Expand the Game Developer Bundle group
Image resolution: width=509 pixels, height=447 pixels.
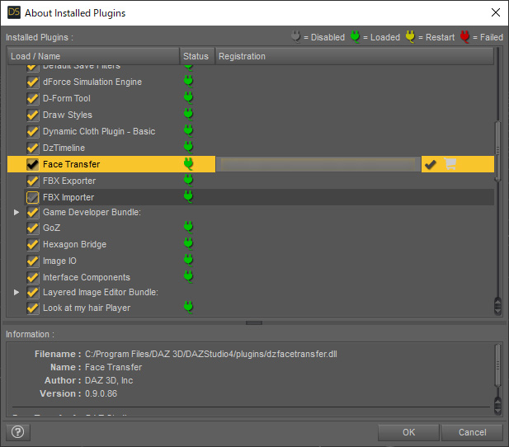(x=16, y=212)
